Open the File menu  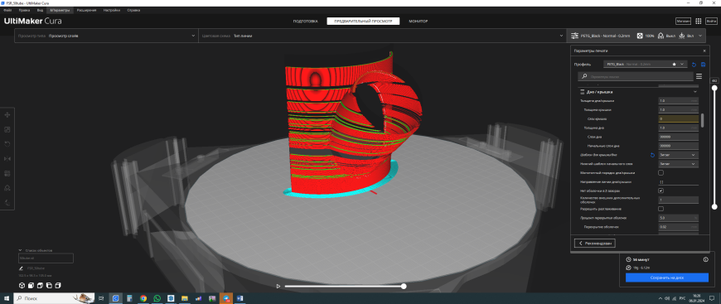[7, 10]
